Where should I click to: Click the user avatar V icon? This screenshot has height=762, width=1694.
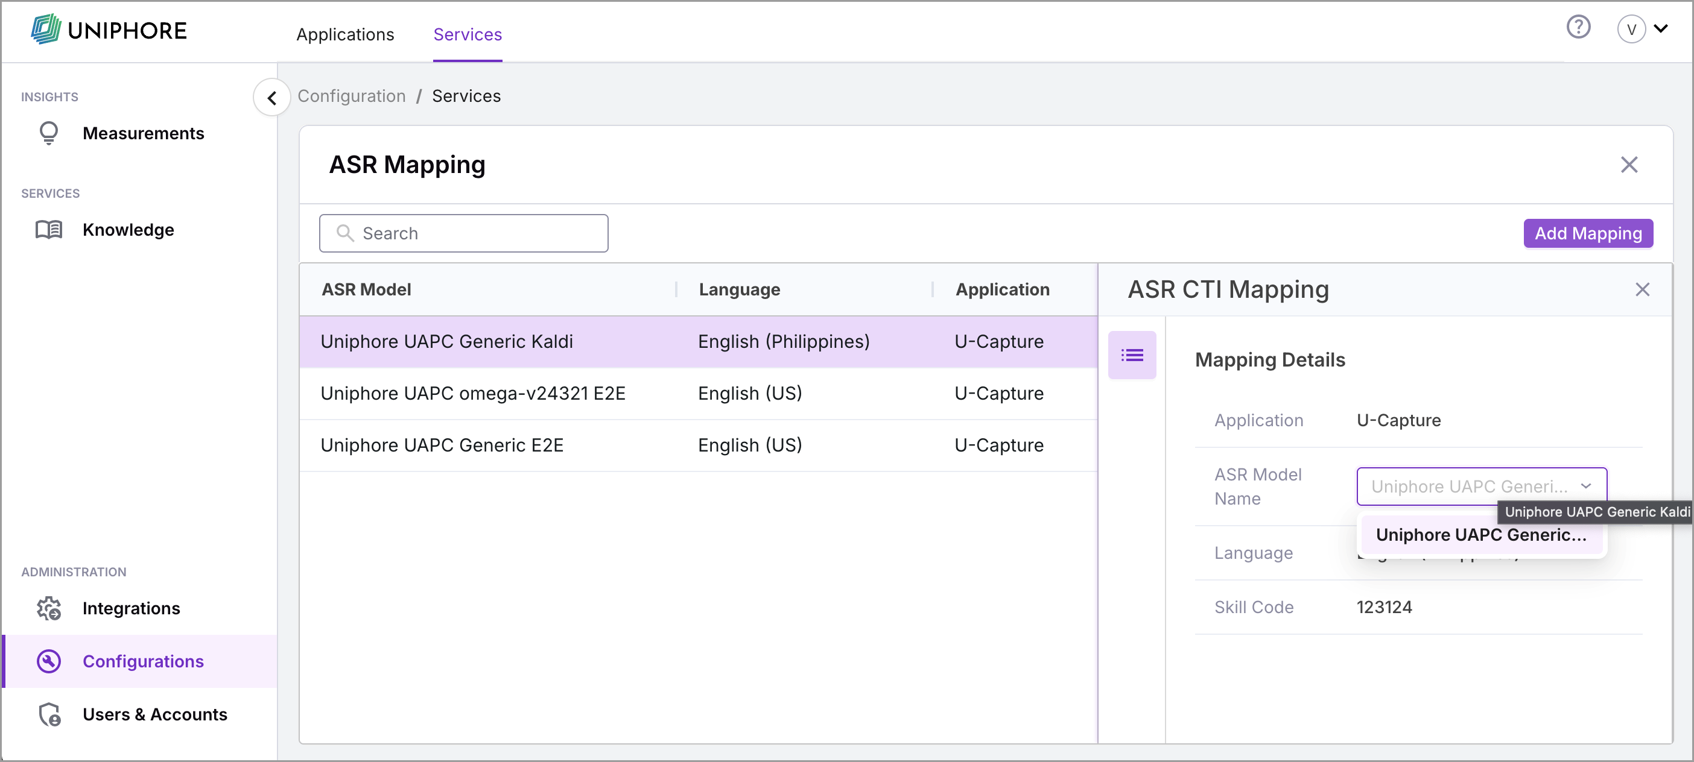pyautogui.click(x=1631, y=29)
